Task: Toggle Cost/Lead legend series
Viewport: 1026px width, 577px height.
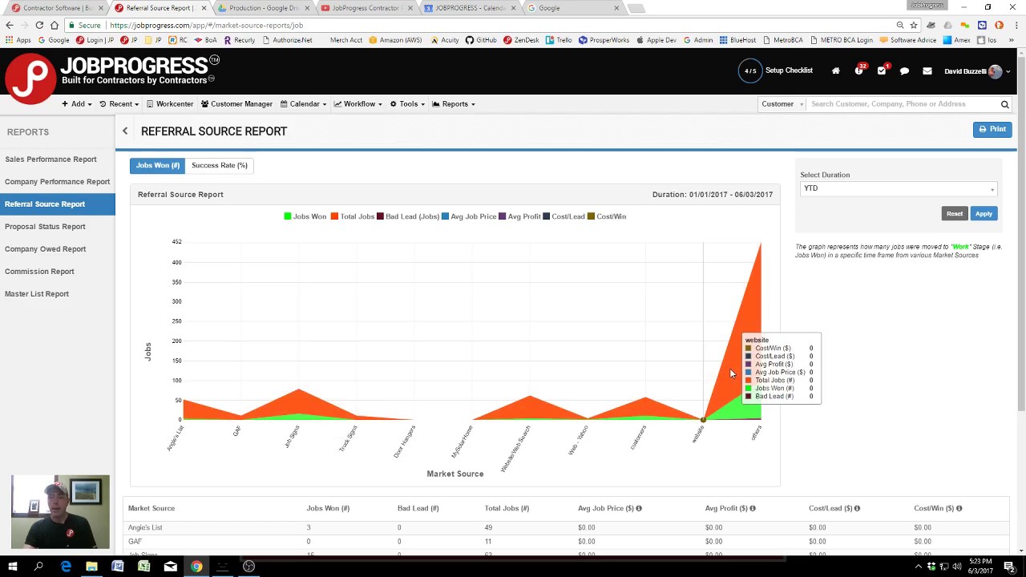Action: click(563, 216)
